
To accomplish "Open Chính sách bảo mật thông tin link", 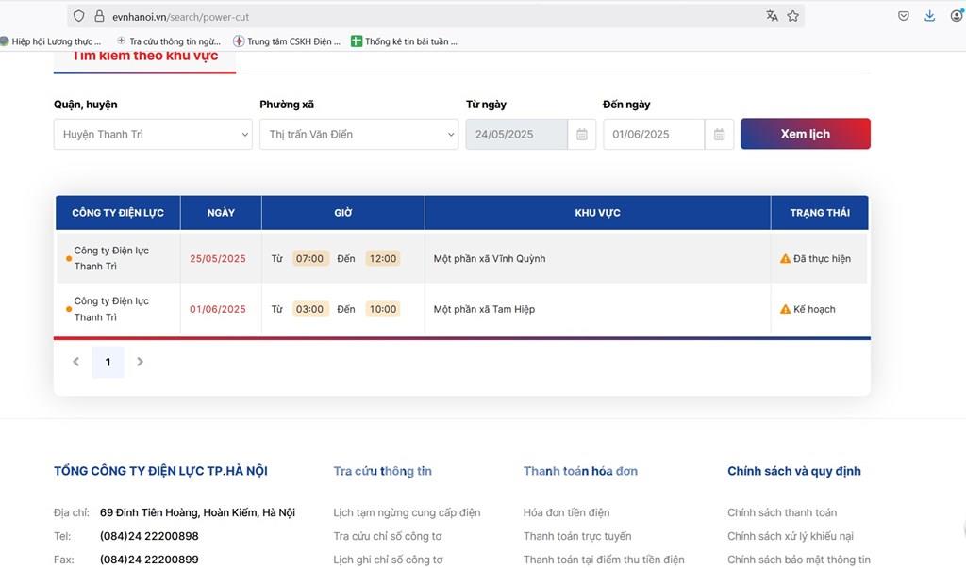I will 799,560.
